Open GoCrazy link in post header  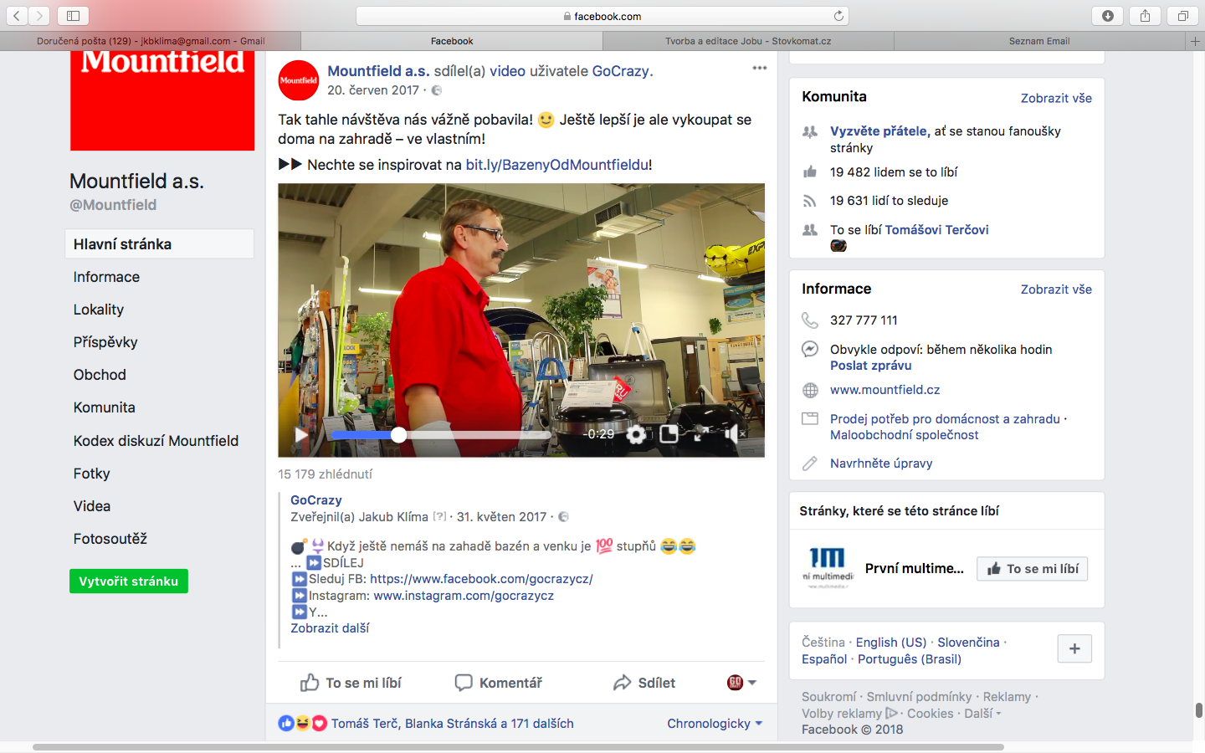click(620, 71)
